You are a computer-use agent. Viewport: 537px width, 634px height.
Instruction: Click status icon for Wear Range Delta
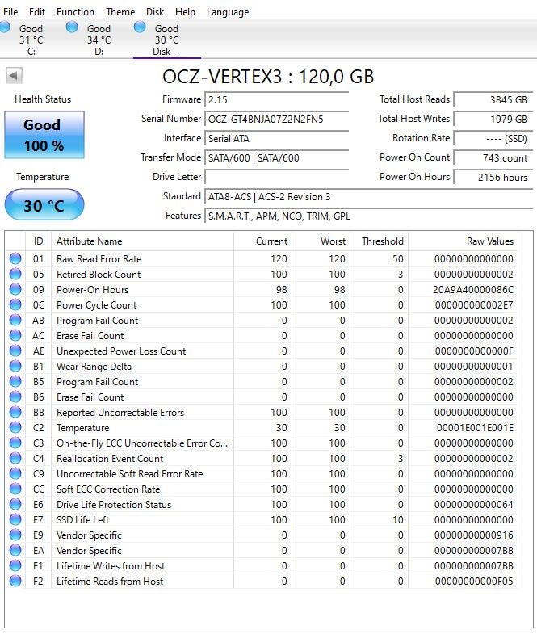click(x=15, y=366)
